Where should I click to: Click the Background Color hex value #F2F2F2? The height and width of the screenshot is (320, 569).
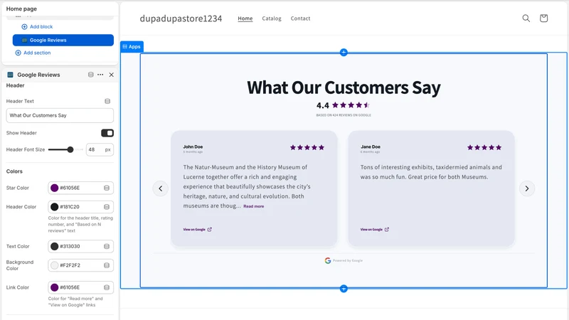pos(70,265)
